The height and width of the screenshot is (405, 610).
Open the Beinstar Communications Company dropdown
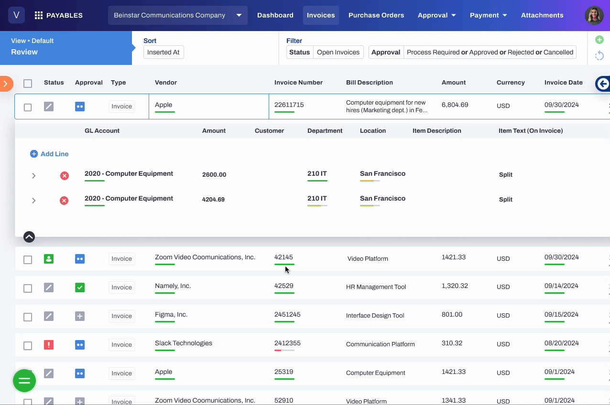coord(178,15)
